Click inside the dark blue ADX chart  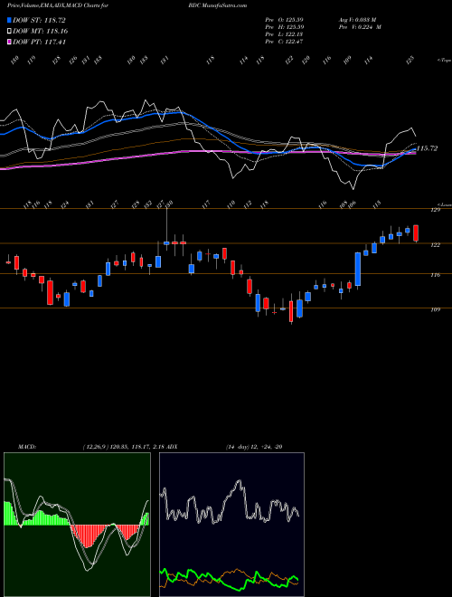(231, 525)
